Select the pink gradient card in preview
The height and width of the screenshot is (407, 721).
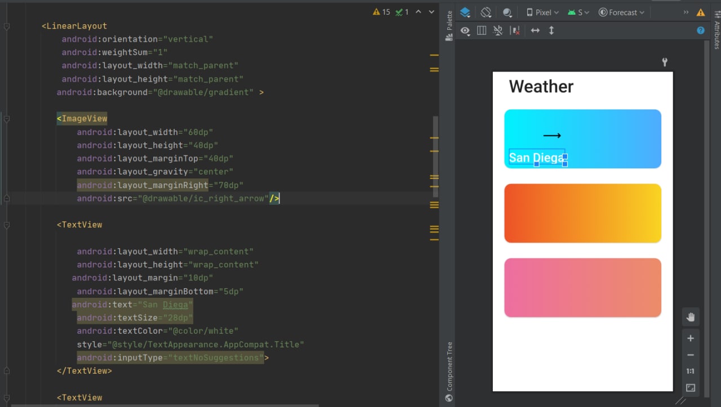pos(583,288)
